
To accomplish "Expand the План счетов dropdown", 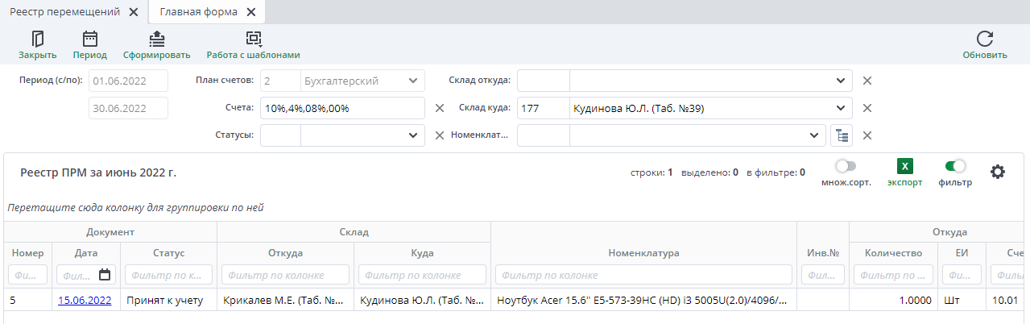I will click(x=413, y=81).
